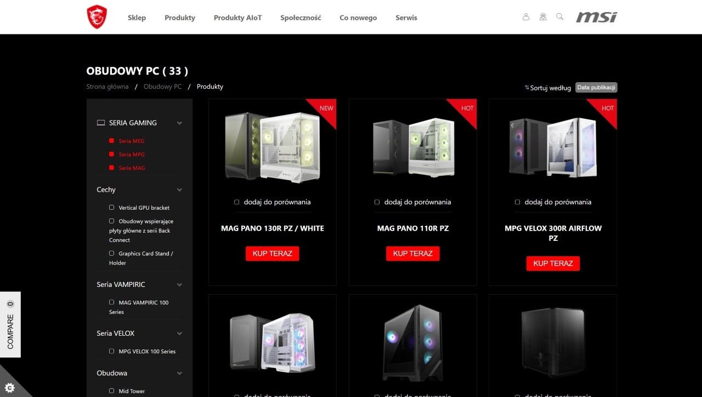Click the member center icon in header
Viewport: 702px width, 397px height.
tap(543, 17)
